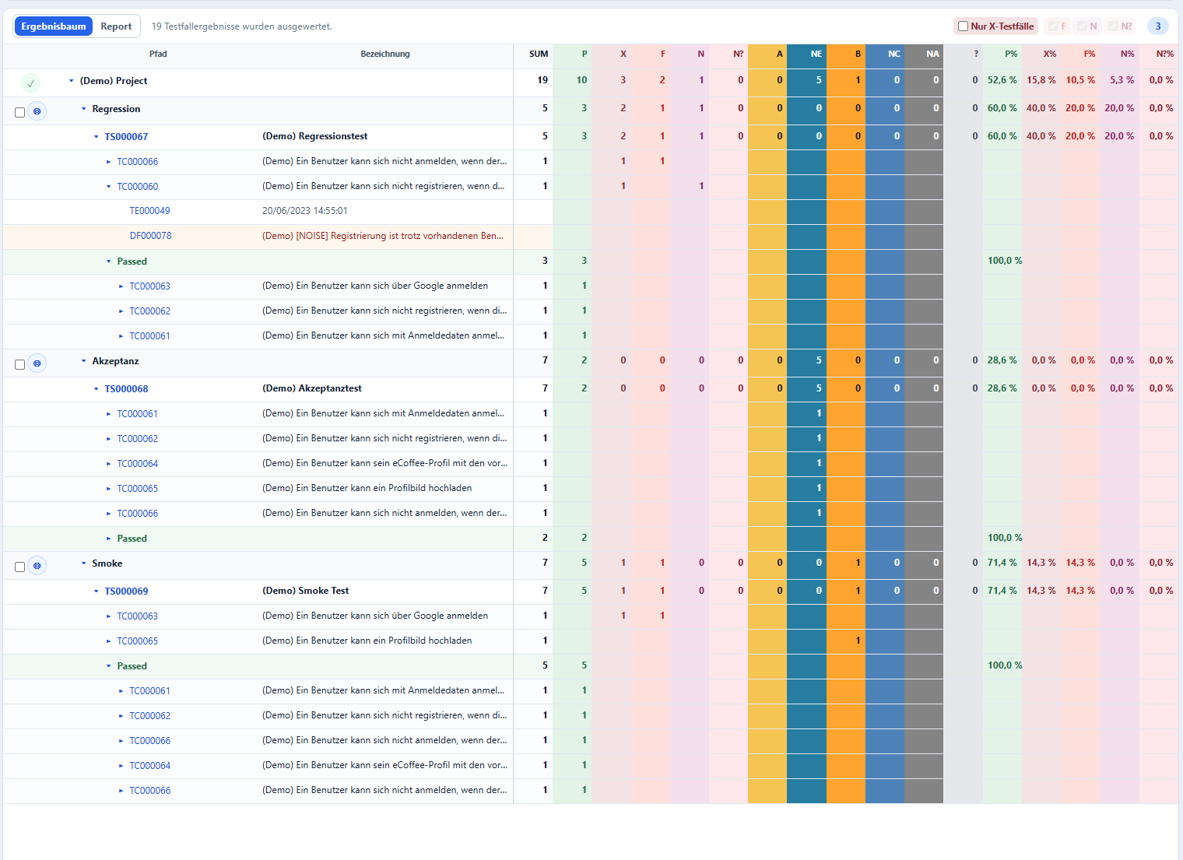Click the round target icon in Akzeptanz row
1183x860 pixels.
click(x=37, y=363)
